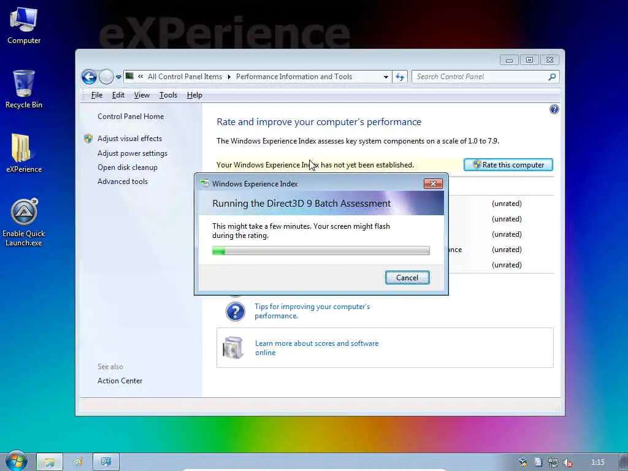Expand the address bar history dropdown
Viewport: 628px width, 471px height.
386,77
